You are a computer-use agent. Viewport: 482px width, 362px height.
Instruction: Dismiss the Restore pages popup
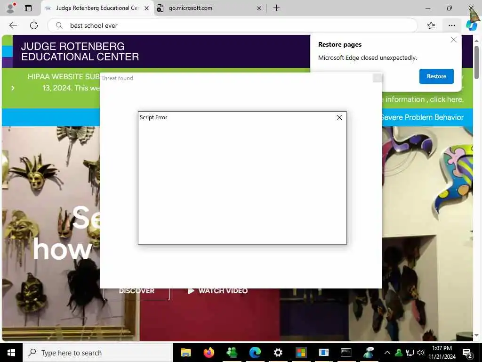[454, 40]
